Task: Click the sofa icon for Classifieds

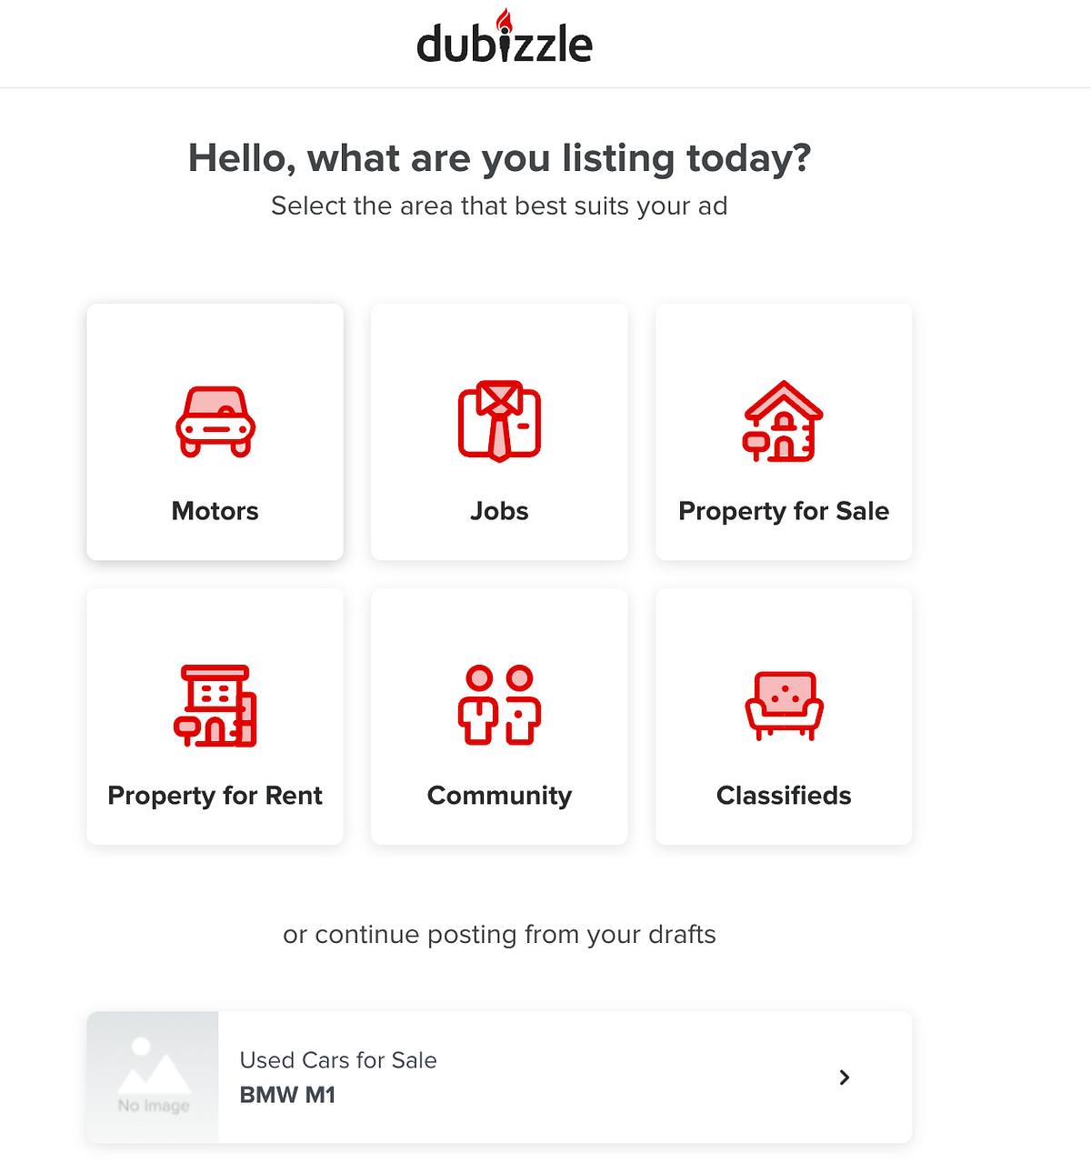Action: click(x=784, y=706)
